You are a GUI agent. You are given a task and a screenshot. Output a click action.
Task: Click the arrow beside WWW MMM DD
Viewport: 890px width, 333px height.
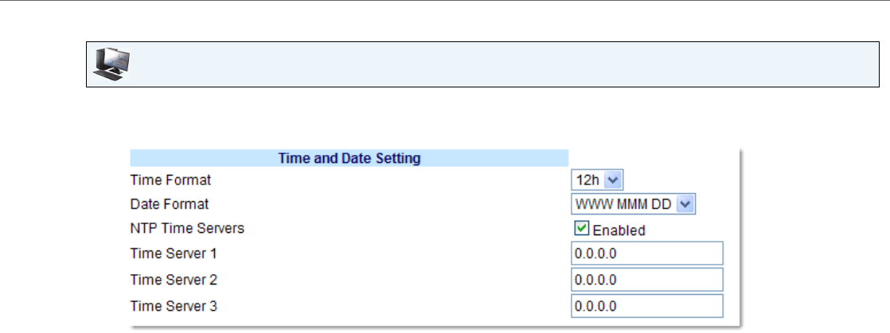686,204
